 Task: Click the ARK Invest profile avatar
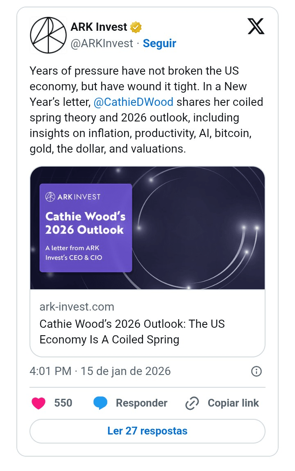tap(48, 35)
